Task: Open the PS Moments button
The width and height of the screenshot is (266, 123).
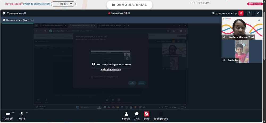Action: click(255, 4)
